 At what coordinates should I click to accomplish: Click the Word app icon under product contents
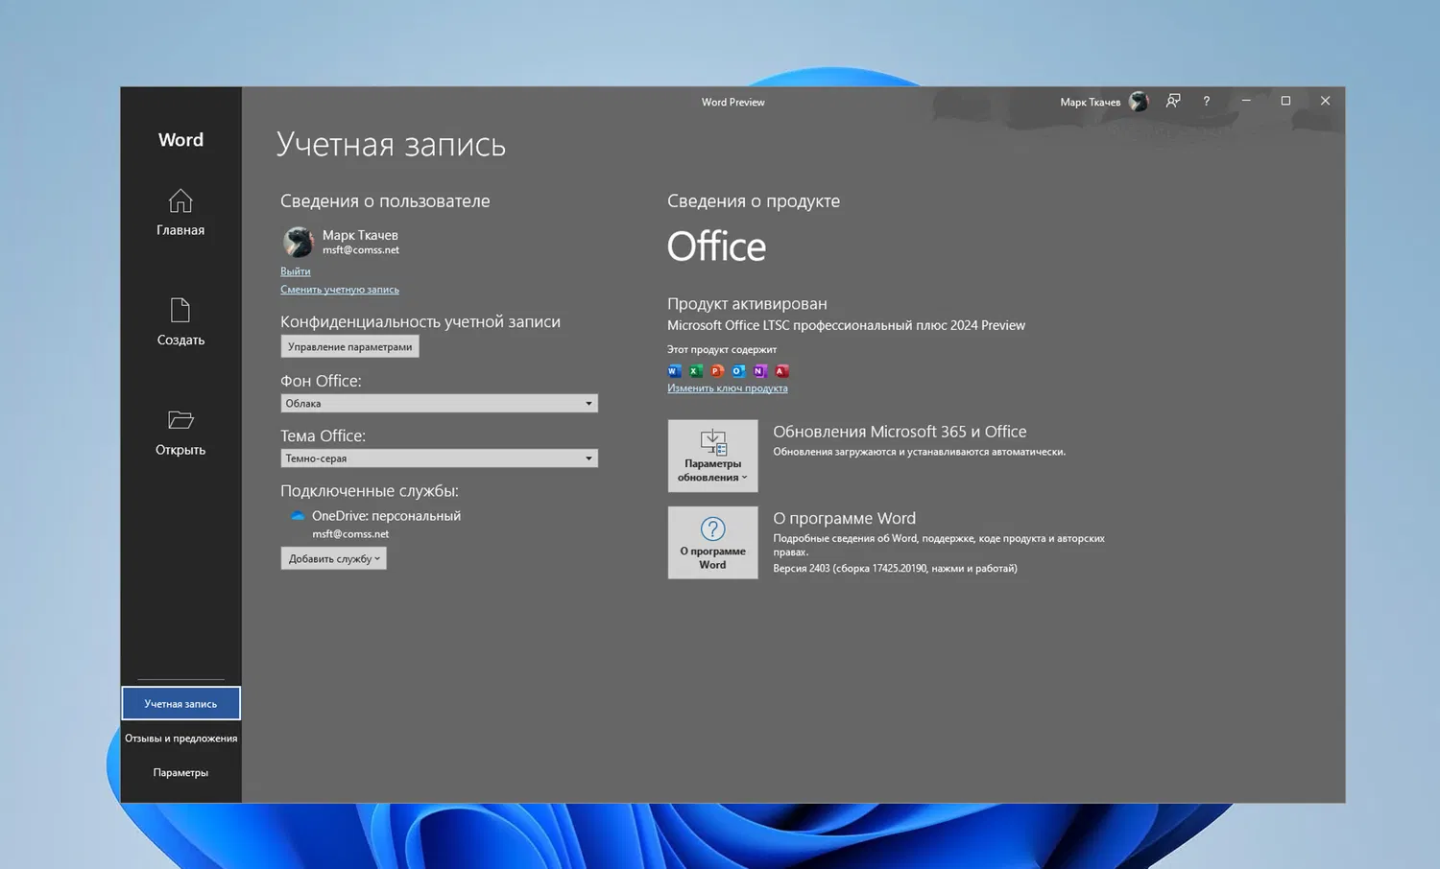click(674, 371)
